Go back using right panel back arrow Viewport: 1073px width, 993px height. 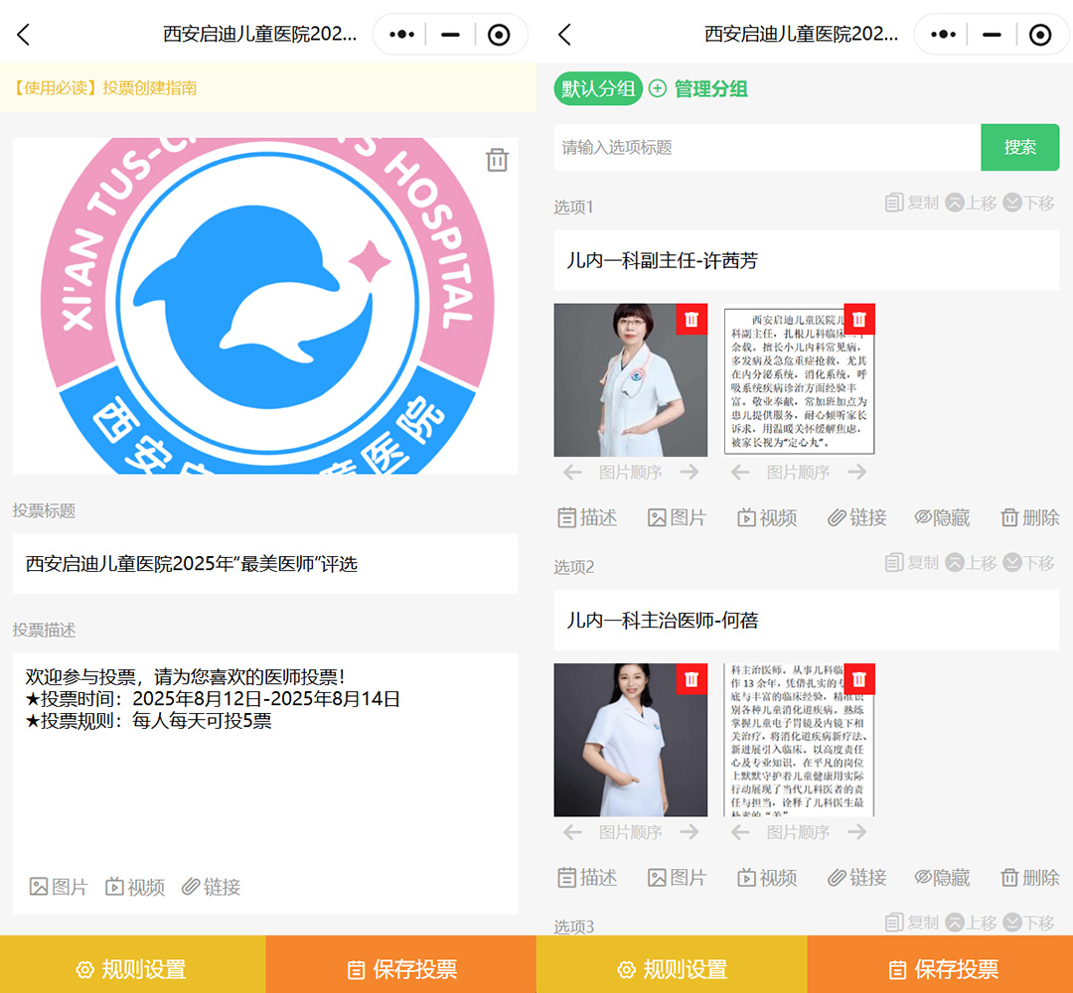(x=564, y=34)
